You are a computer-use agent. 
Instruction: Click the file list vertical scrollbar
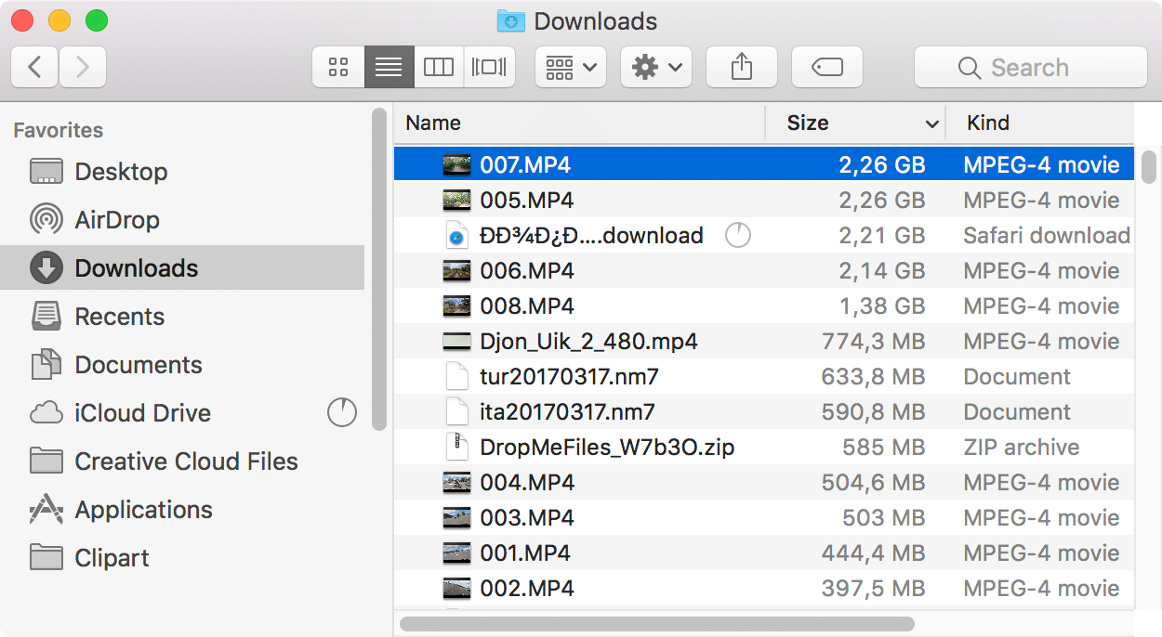1149,167
